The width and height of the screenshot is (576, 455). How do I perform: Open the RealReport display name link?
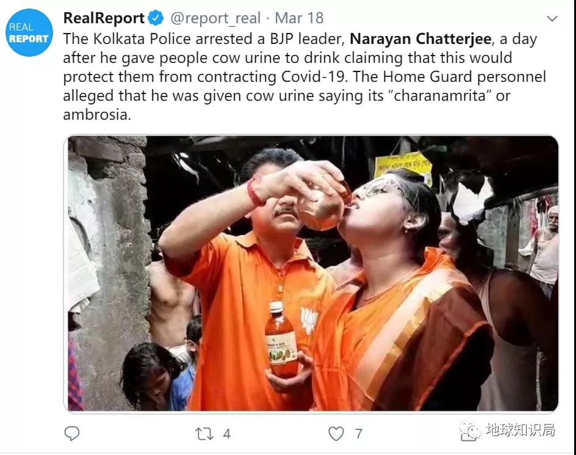[104, 18]
